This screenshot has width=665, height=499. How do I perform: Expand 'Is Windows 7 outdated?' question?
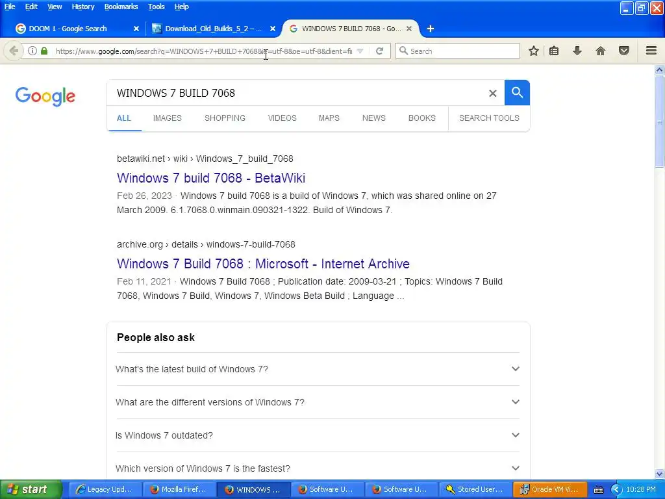[318, 435]
